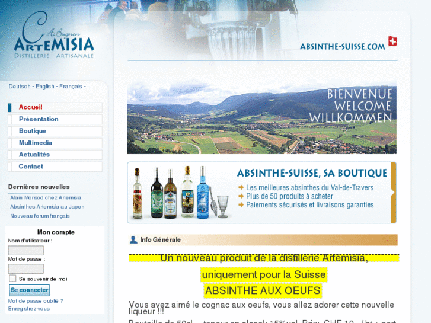Click the Artemisia distillery logo
Image resolution: width=431 pixels, height=323 pixels.
click(x=54, y=35)
